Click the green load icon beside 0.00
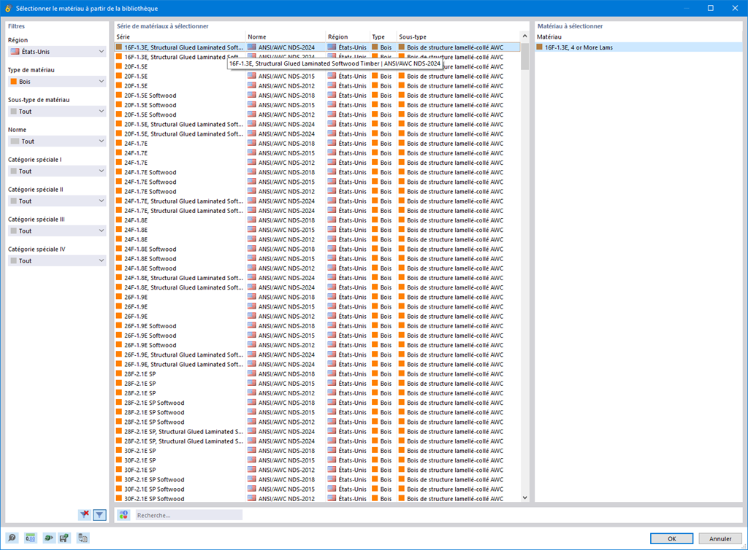The width and height of the screenshot is (748, 550). (48, 538)
